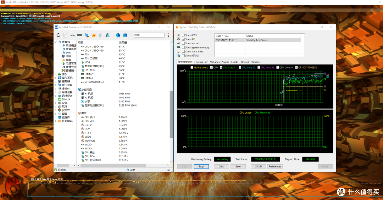The height and width of the screenshot is (200, 383).
Task: Open the blue pie chart toolbar icon
Action: (x=118, y=35)
